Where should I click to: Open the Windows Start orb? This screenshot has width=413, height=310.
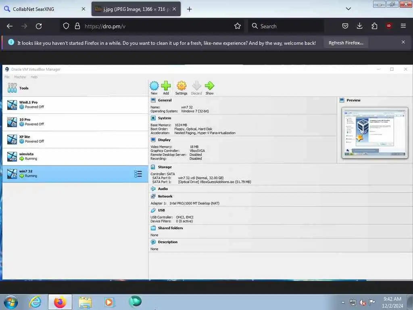click(x=11, y=302)
